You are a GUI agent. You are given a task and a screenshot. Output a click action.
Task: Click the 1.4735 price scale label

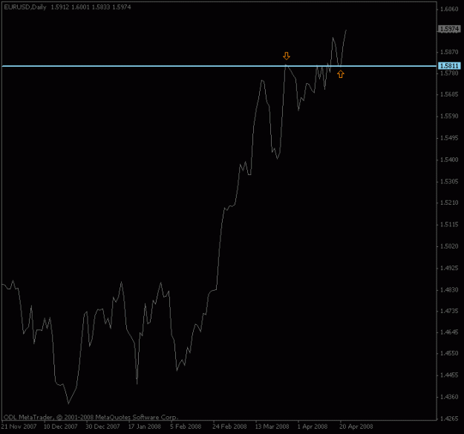coord(449,311)
